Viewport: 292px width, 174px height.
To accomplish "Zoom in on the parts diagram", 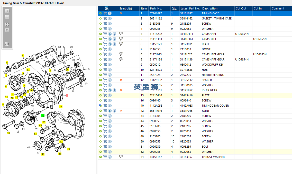I will [7, 11].
